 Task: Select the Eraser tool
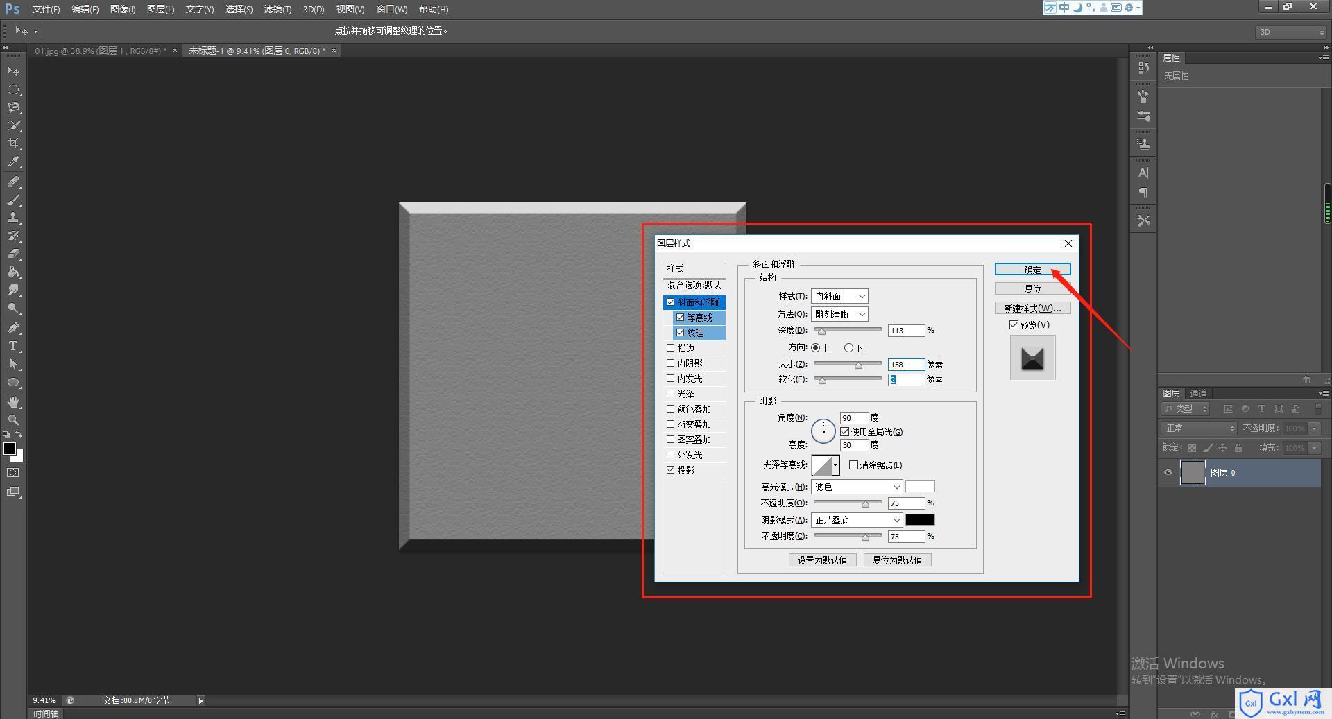[13, 254]
